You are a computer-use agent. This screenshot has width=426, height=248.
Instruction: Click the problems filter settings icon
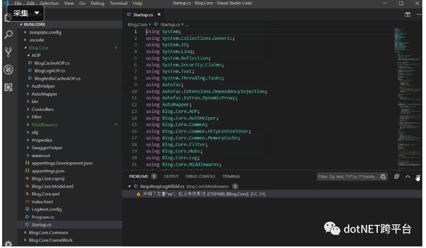pos(383,177)
